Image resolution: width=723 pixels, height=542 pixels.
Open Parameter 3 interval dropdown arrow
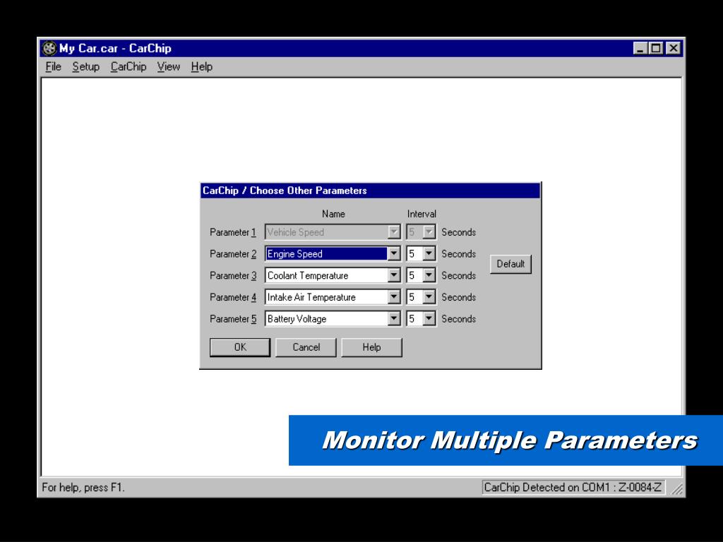point(429,275)
